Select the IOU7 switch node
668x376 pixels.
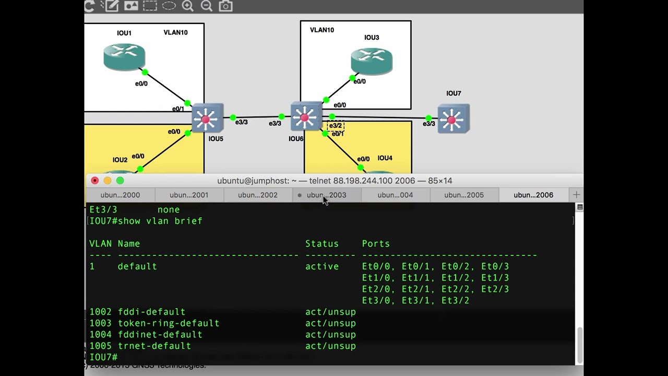coord(454,119)
